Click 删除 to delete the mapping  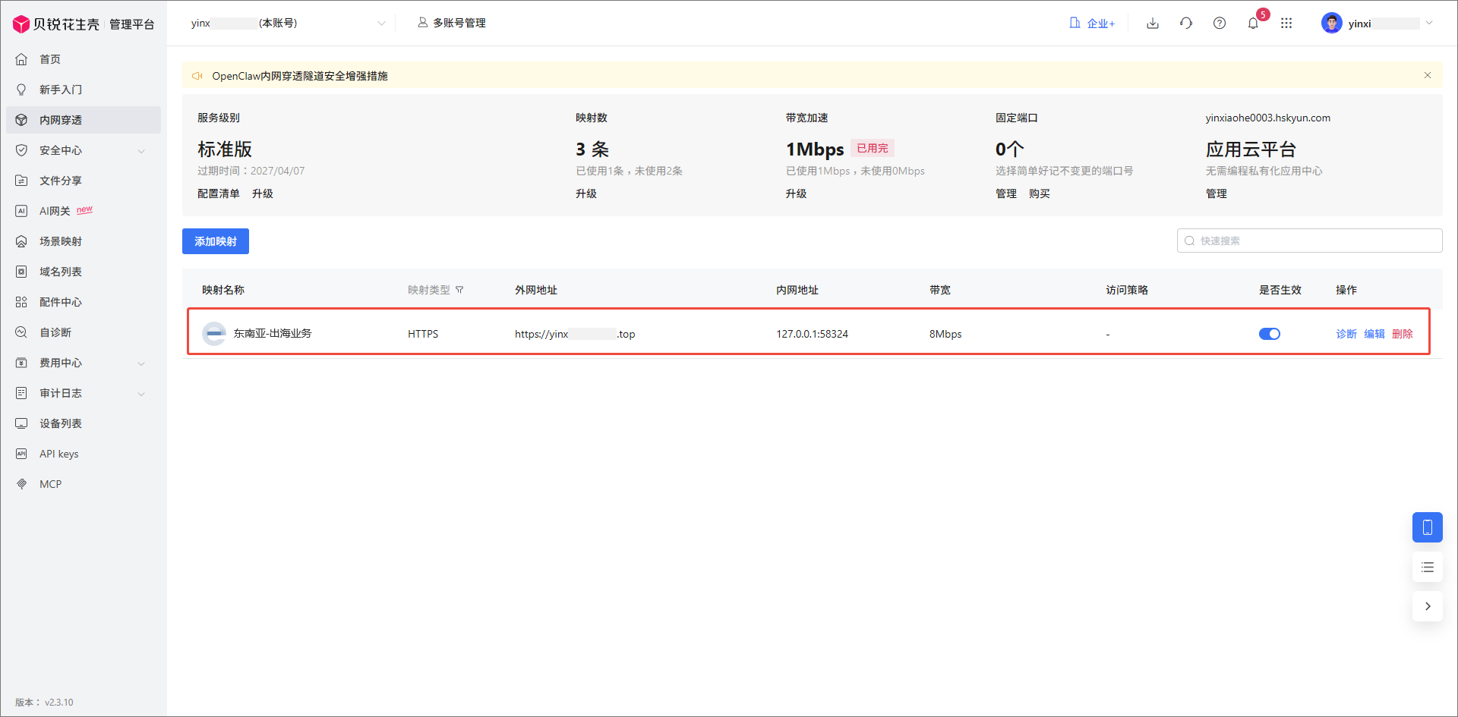tap(1403, 333)
